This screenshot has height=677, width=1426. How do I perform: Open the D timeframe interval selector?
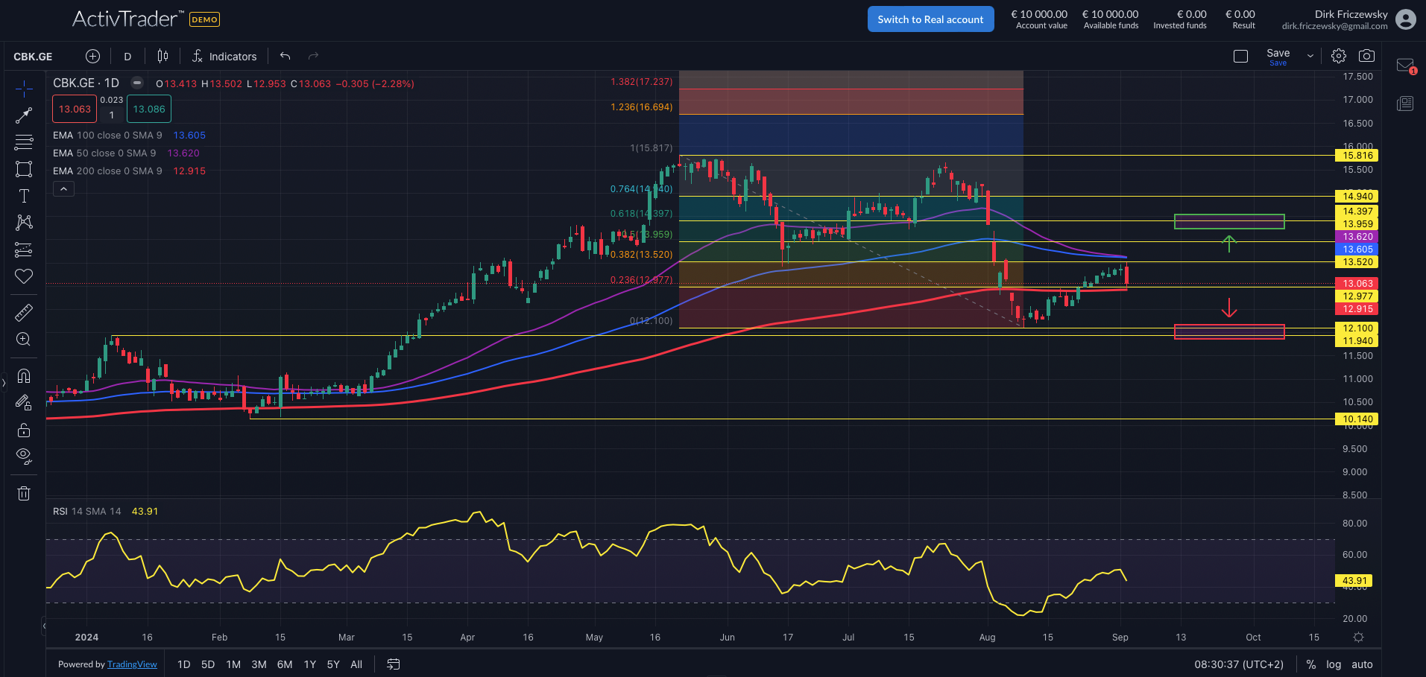coord(127,57)
